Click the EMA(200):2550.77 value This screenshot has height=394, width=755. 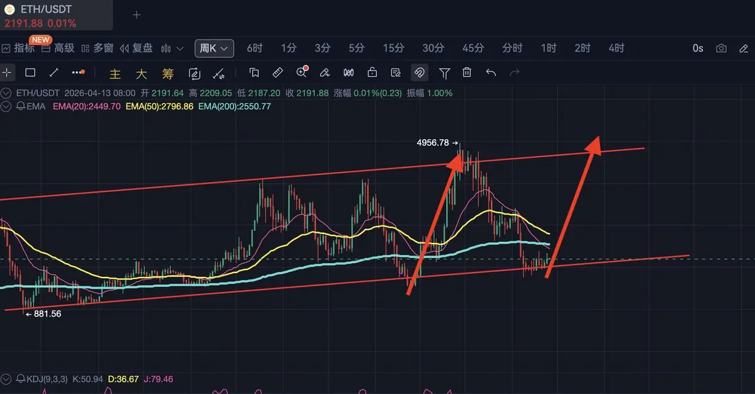coord(235,106)
